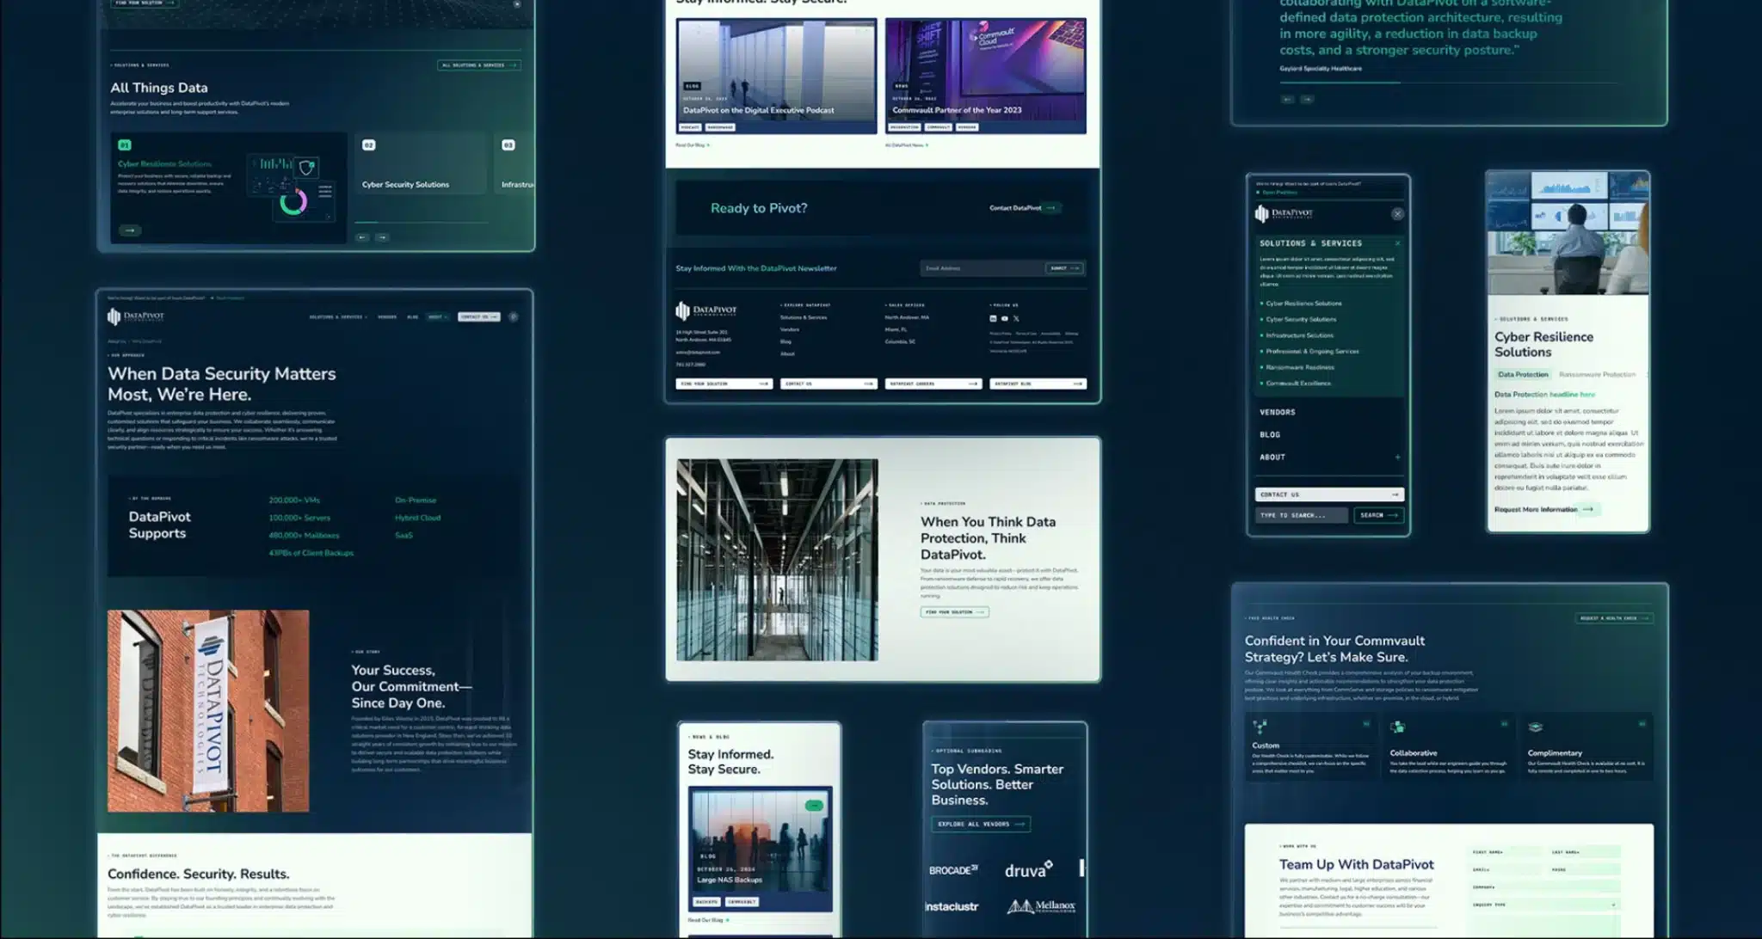This screenshot has width=1762, height=939.
Task: Click the DataPivot logo in the mobile menu
Action: (x=1284, y=213)
